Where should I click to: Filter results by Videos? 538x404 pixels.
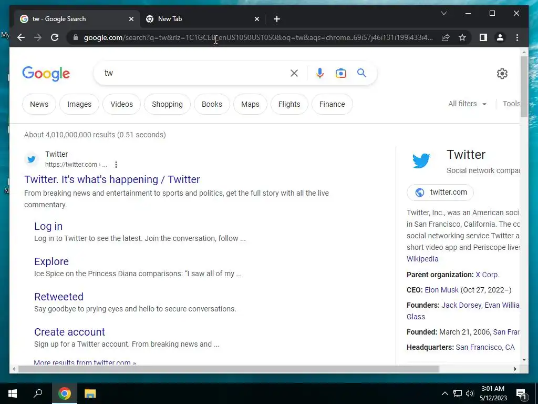click(121, 104)
